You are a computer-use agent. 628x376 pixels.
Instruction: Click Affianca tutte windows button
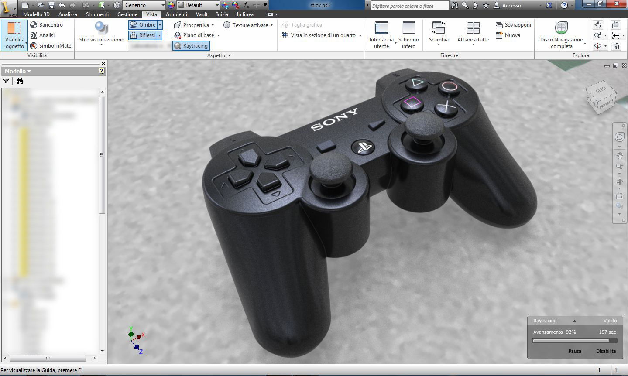pyautogui.click(x=473, y=34)
